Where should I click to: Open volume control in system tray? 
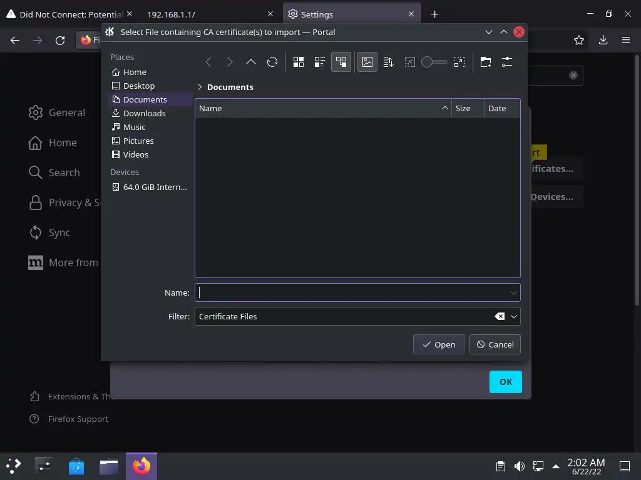(519, 466)
